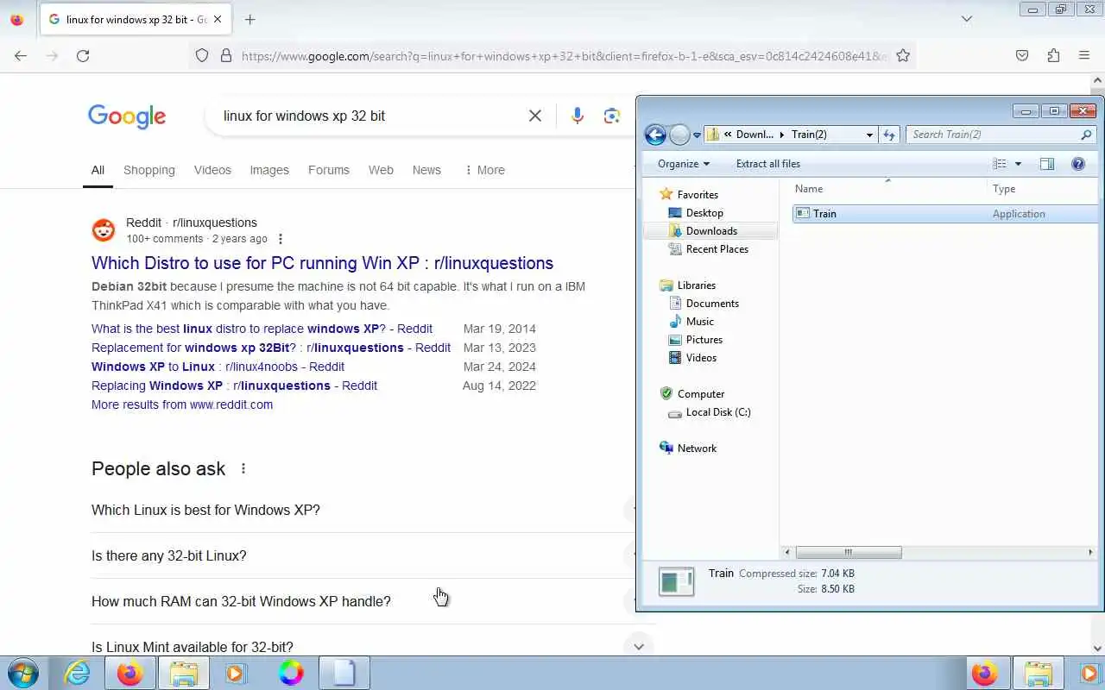Go back in Firefox browser
1105x690 pixels.
(x=21, y=55)
